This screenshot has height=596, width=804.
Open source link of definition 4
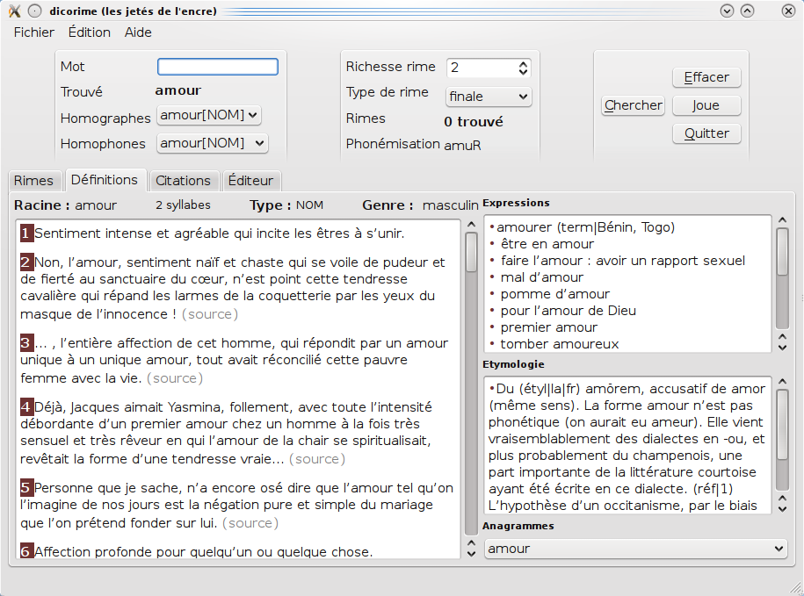pyautogui.click(x=317, y=459)
